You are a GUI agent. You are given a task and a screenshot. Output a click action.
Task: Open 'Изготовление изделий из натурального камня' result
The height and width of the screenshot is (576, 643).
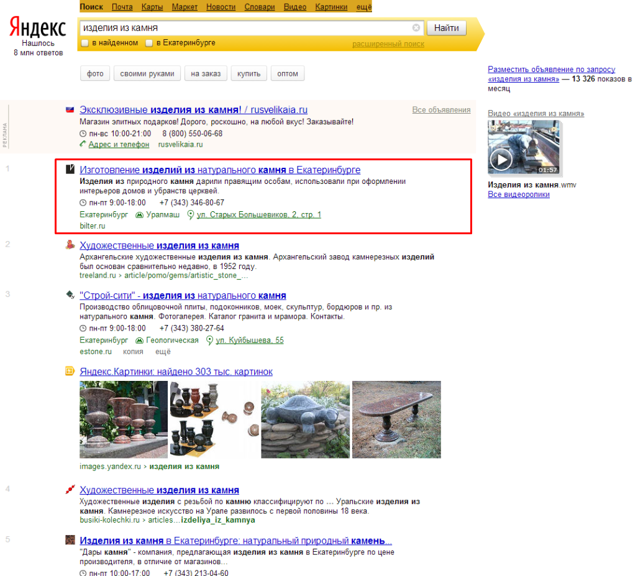pos(220,170)
